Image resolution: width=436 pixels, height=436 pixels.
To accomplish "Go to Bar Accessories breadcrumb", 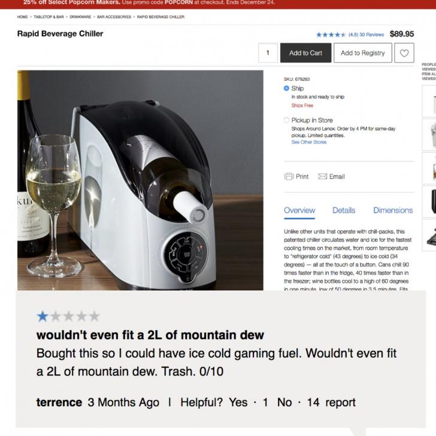I will click(x=114, y=17).
